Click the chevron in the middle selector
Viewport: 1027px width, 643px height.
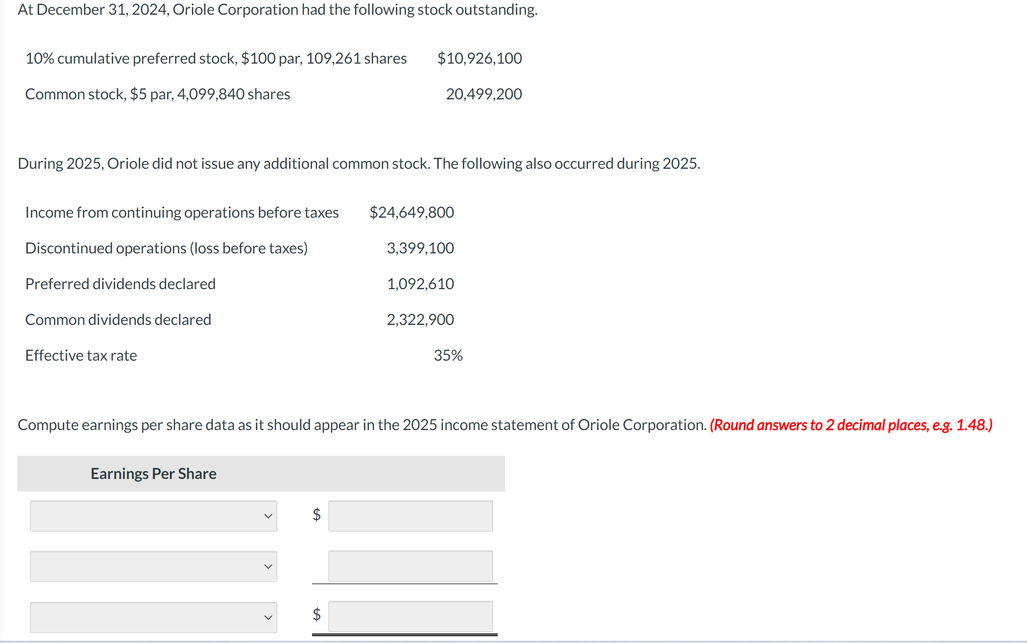pos(268,566)
